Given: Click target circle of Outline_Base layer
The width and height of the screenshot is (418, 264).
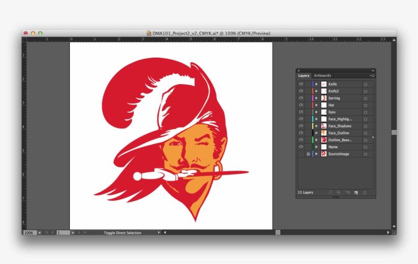Looking at the screenshot, I should [365, 140].
